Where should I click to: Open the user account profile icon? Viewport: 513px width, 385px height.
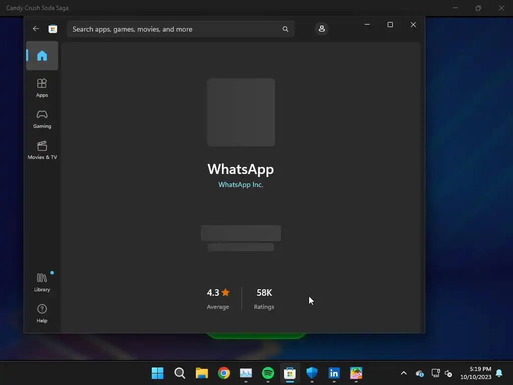click(322, 29)
